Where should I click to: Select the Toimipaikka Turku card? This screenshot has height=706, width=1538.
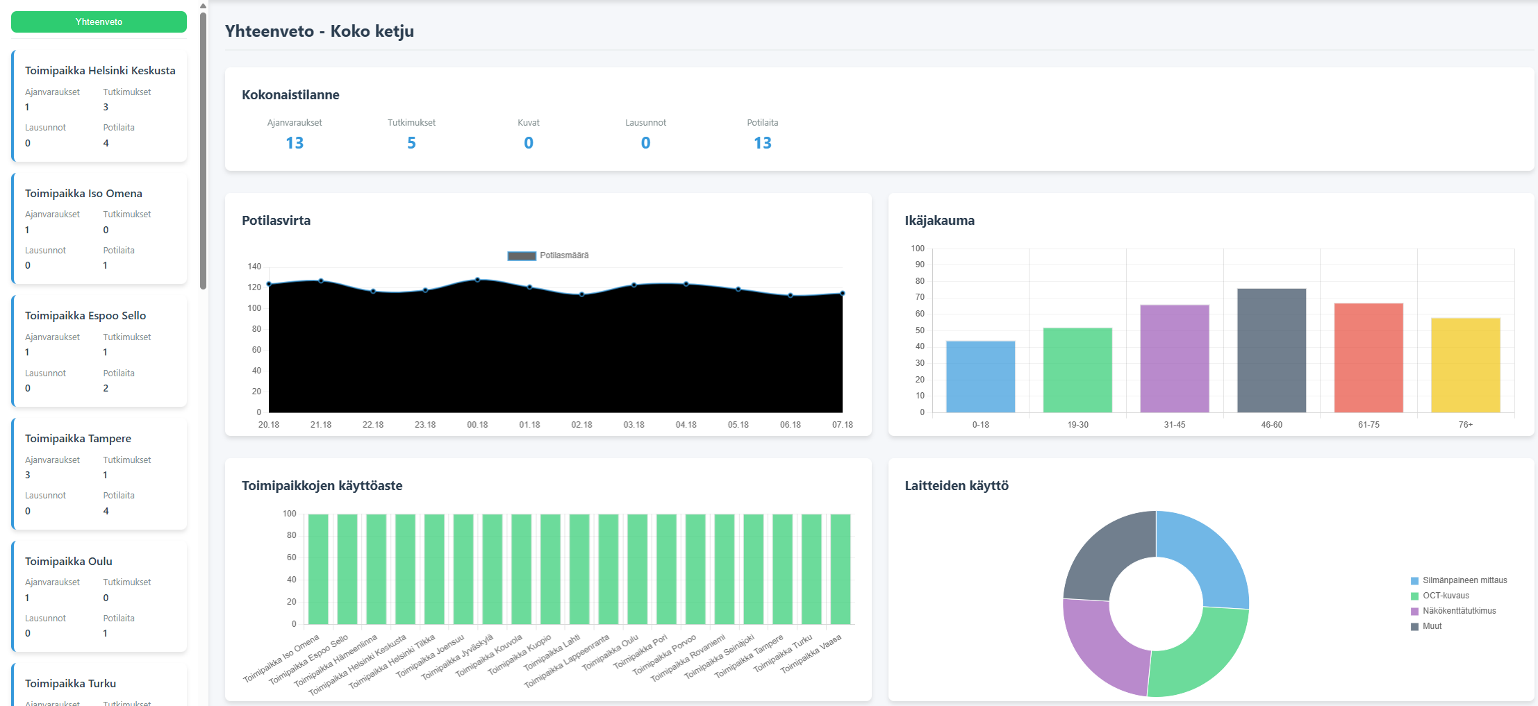pyautogui.click(x=99, y=685)
